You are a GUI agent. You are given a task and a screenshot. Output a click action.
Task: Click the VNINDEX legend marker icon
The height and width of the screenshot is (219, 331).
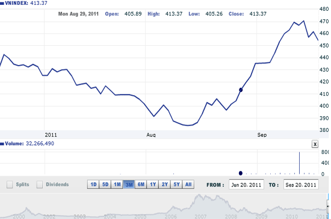point(2,4)
